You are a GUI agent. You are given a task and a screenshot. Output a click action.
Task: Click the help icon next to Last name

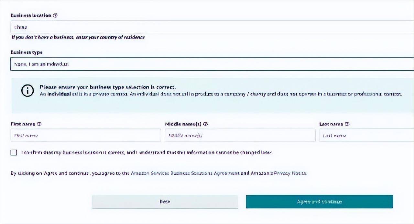347,124
